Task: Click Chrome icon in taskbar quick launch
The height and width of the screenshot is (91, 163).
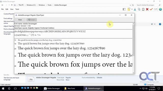Action: pyautogui.click(x=34, y=88)
